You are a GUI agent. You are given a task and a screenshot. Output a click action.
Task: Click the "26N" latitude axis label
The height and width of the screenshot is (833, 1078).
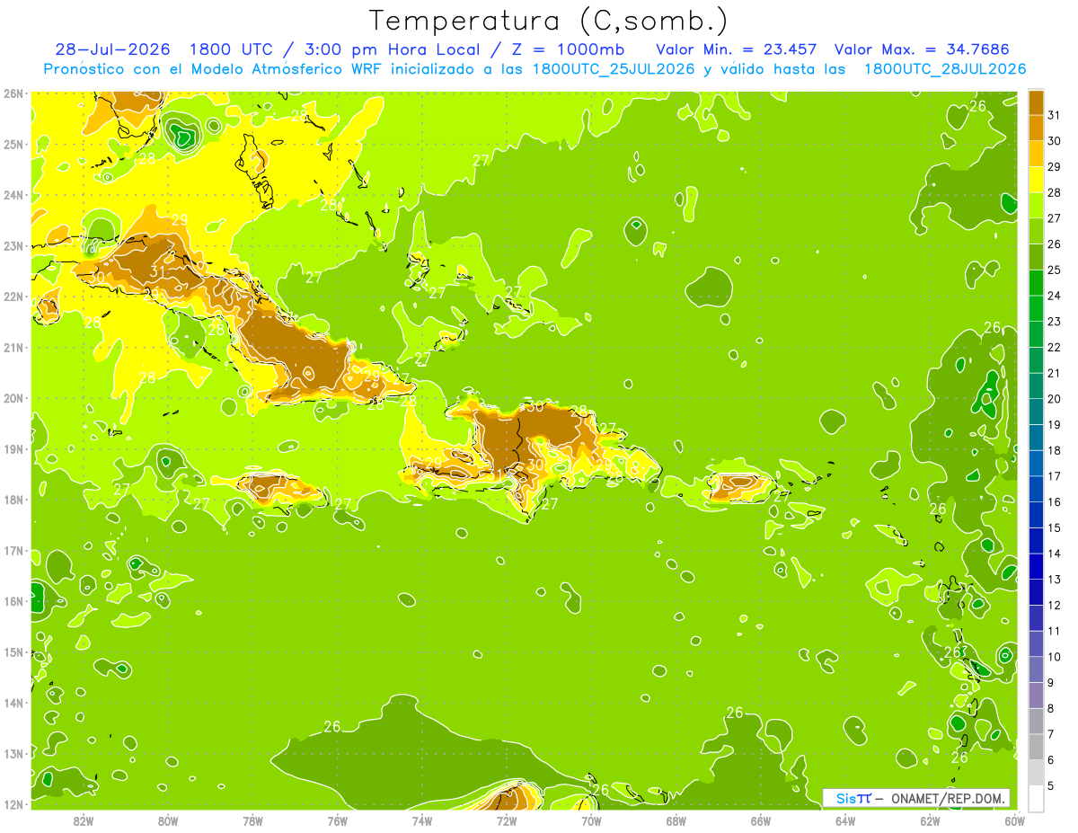(x=13, y=93)
